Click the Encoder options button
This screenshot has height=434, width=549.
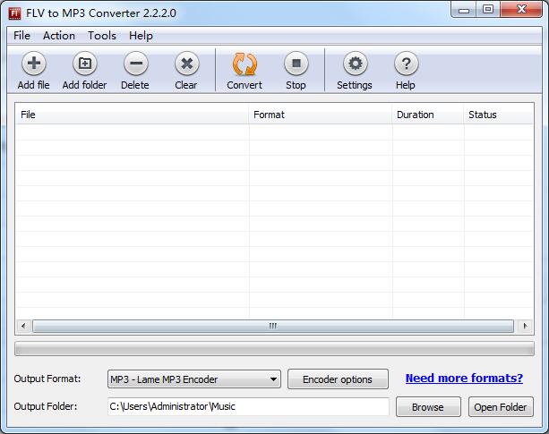(x=338, y=379)
